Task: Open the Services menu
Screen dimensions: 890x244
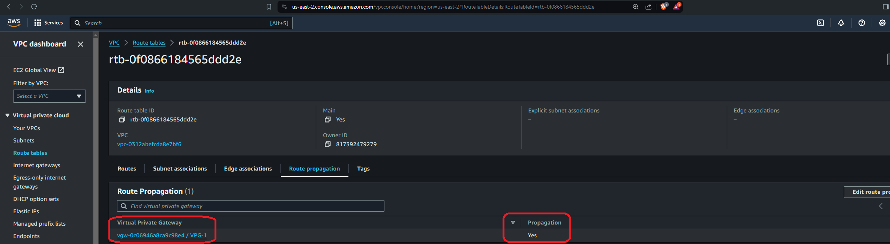Action: tap(48, 23)
